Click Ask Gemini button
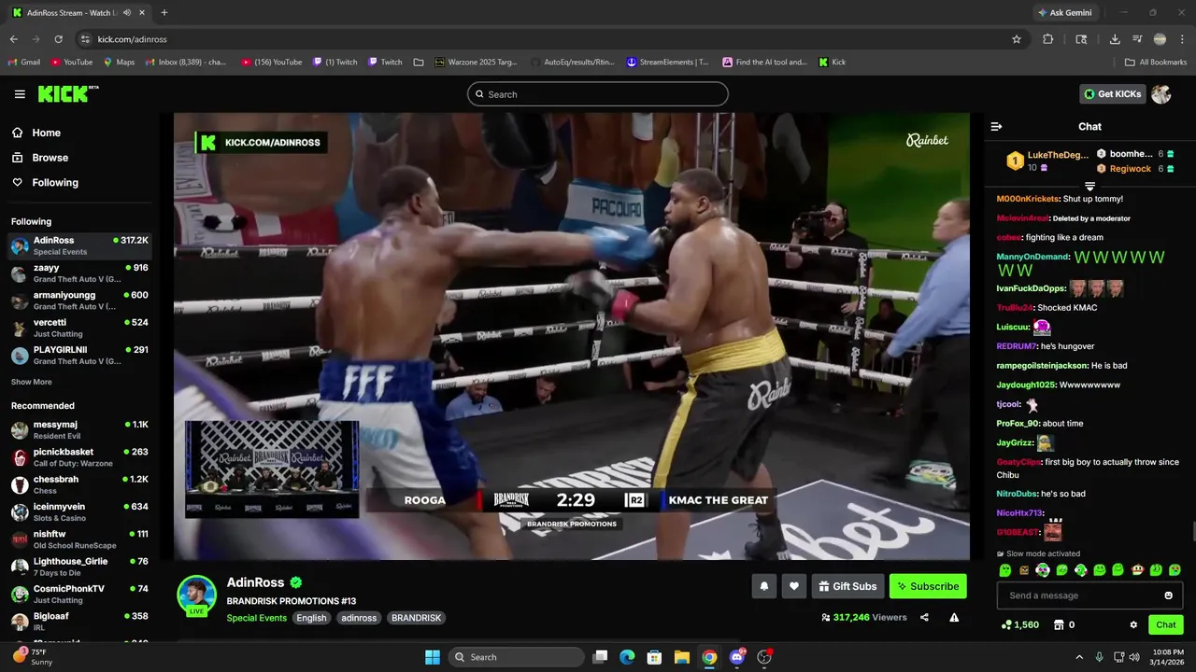The height and width of the screenshot is (672, 1196). click(x=1064, y=13)
